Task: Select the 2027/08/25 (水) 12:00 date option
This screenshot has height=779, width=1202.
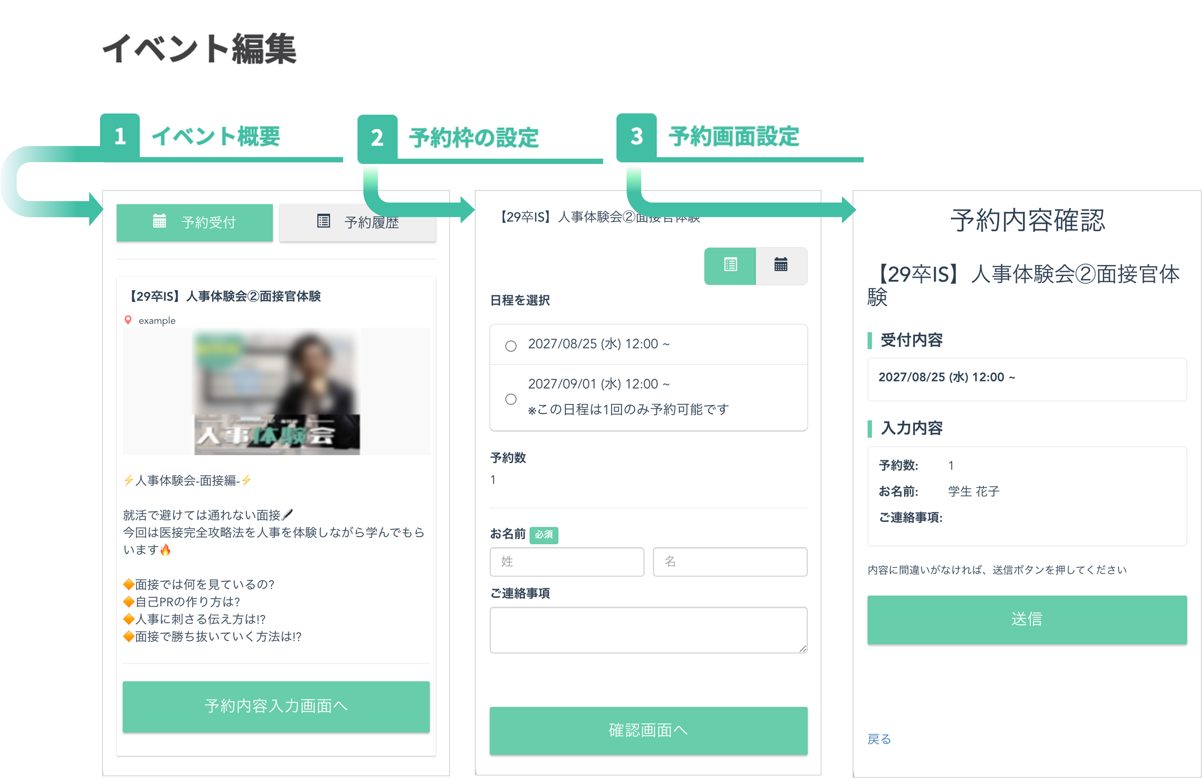Action: coord(511,346)
